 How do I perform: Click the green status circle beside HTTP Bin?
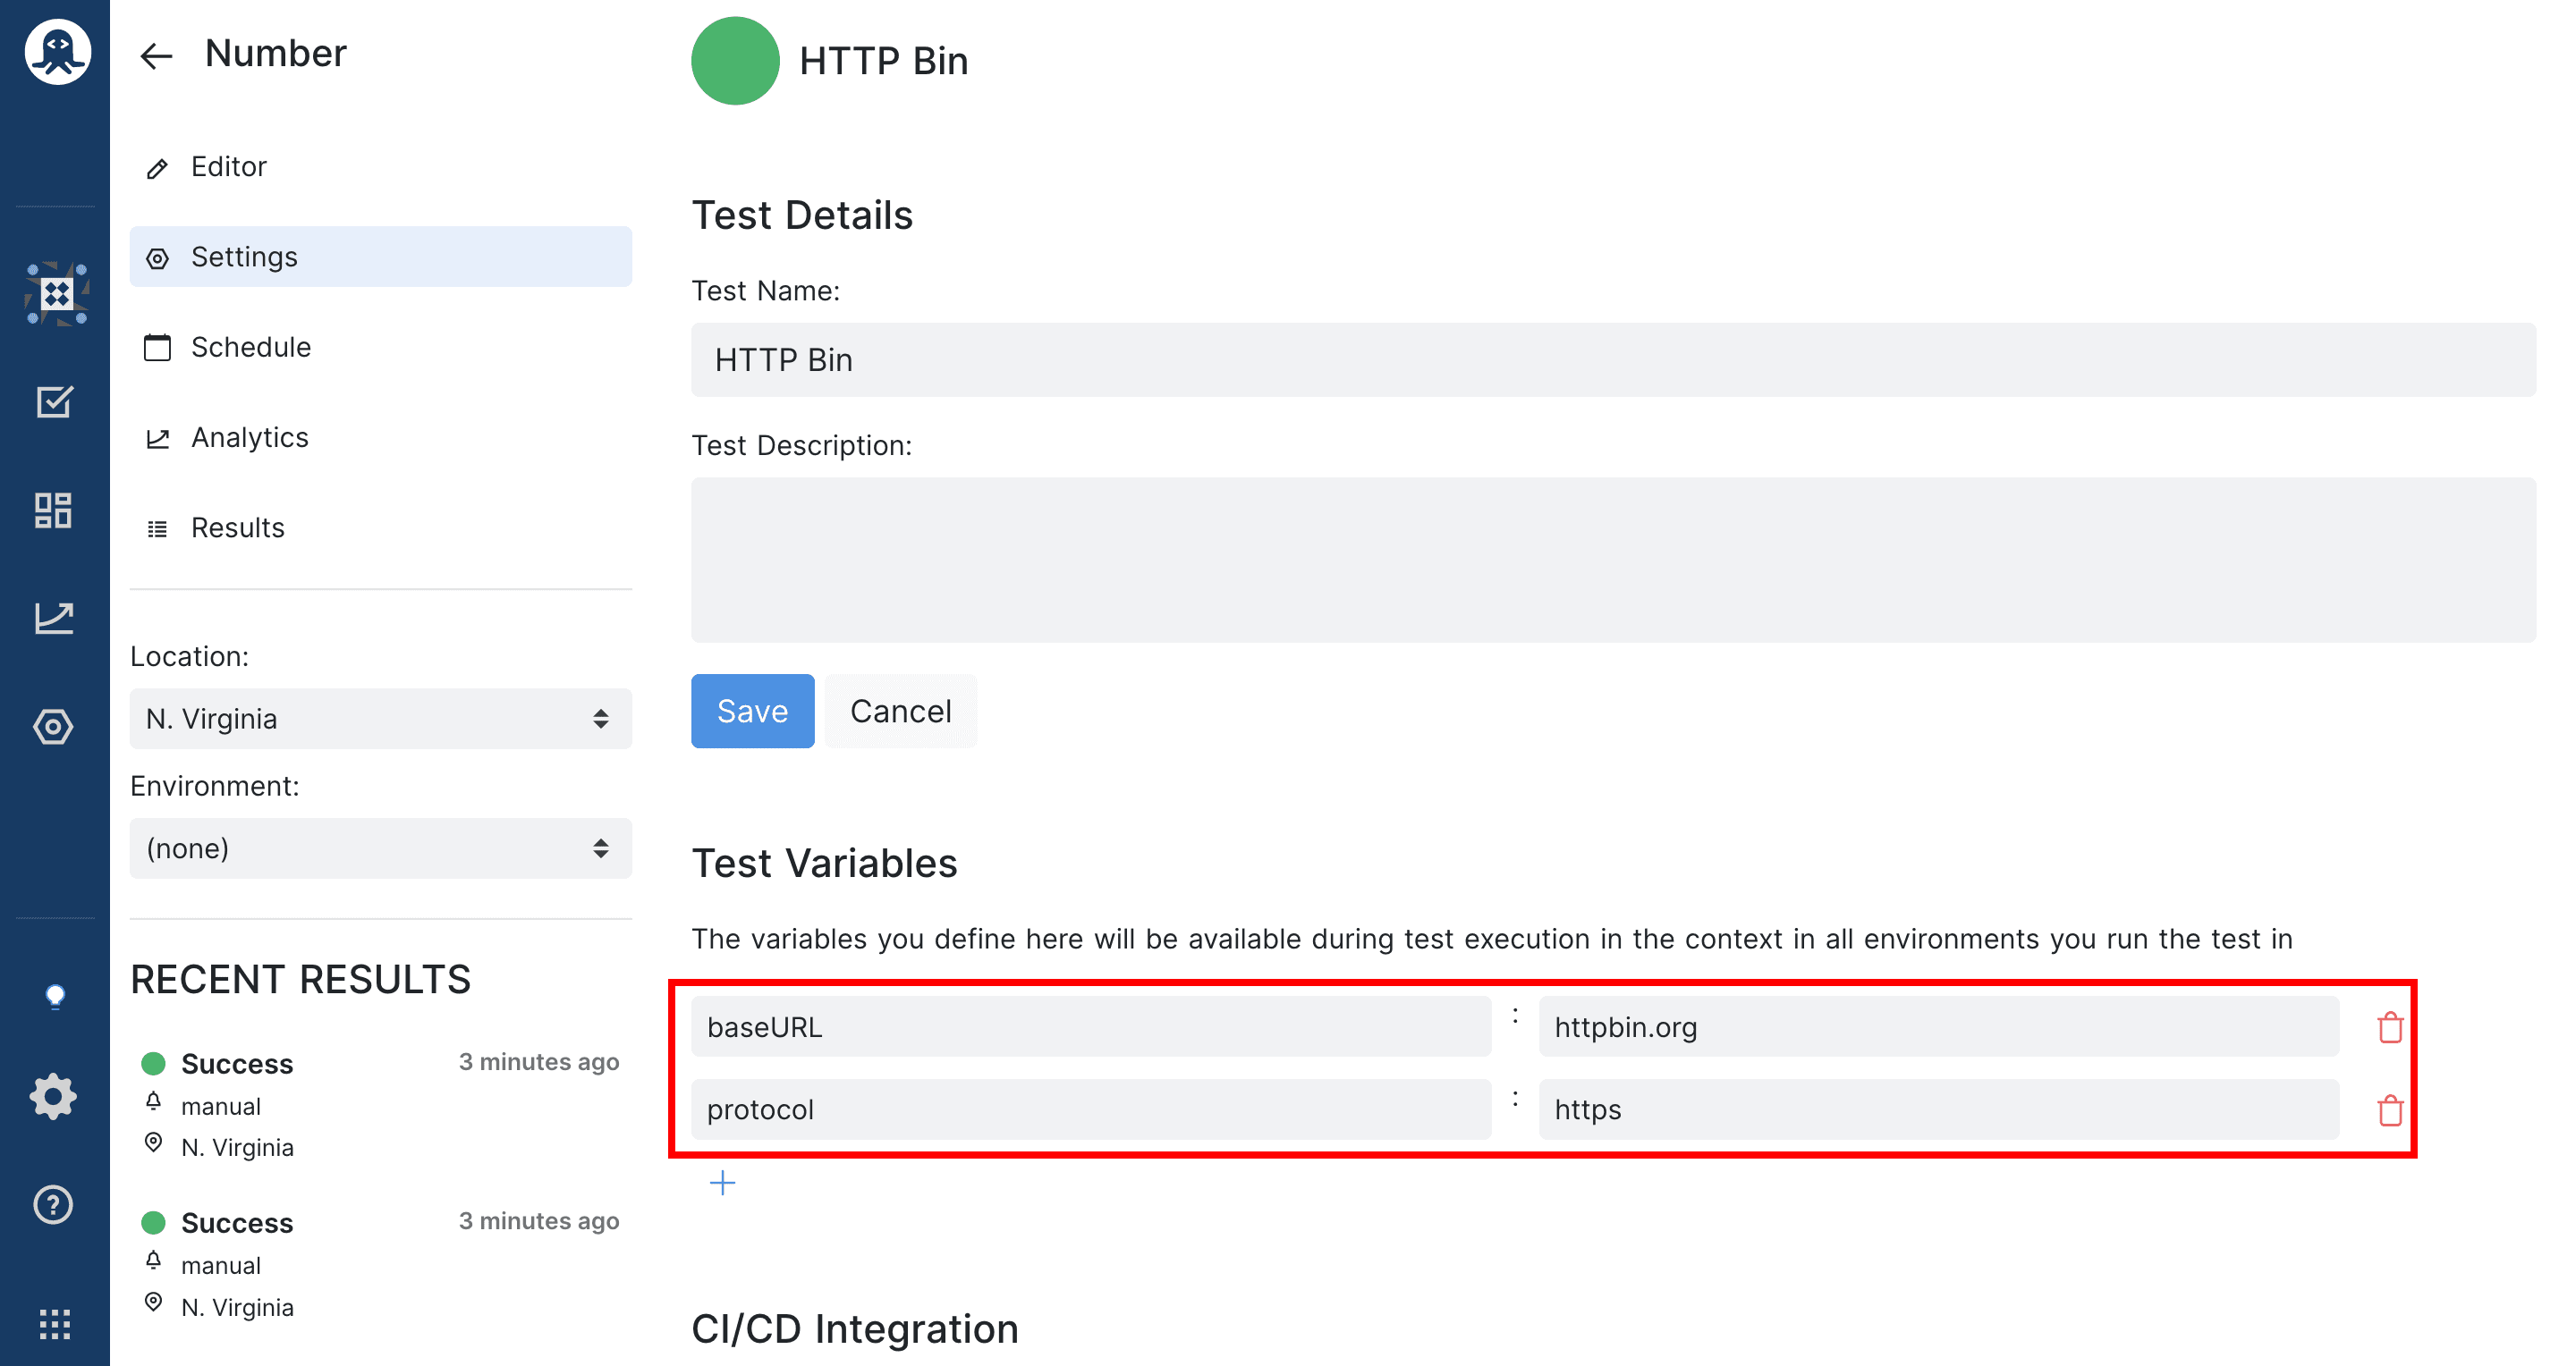735,61
